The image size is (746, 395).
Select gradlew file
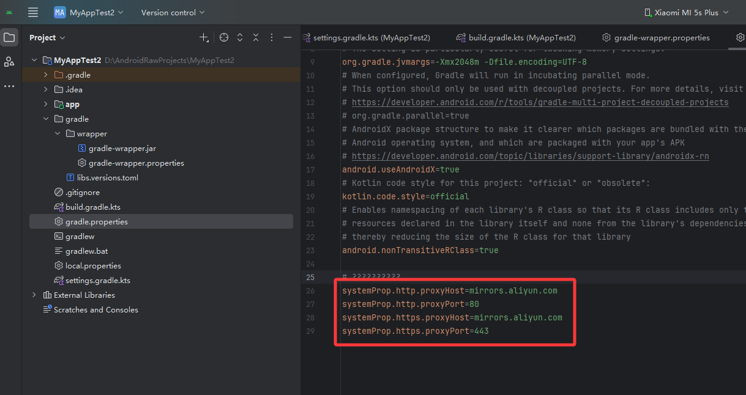(80, 237)
